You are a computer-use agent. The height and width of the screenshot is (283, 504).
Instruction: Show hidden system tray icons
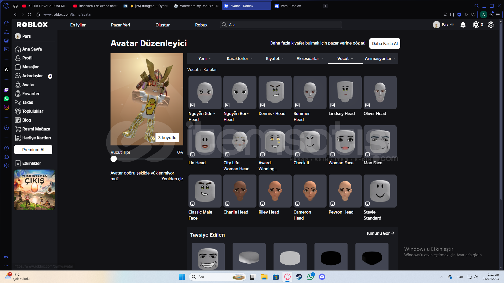point(441,277)
